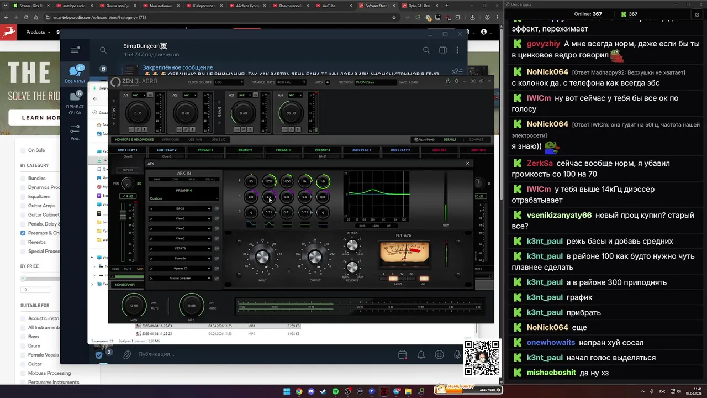Open Discord from the taskbar

tap(311, 391)
